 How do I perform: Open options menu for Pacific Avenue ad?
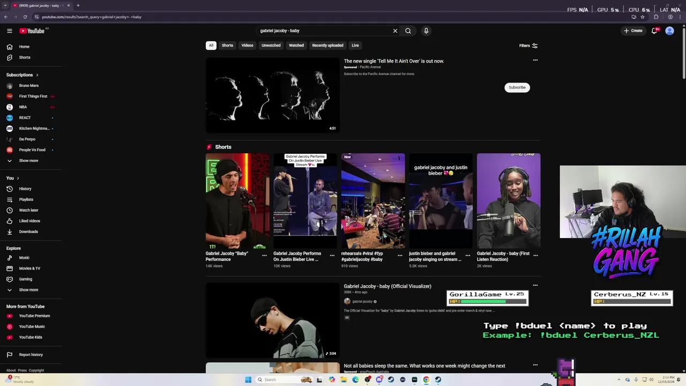(535, 60)
